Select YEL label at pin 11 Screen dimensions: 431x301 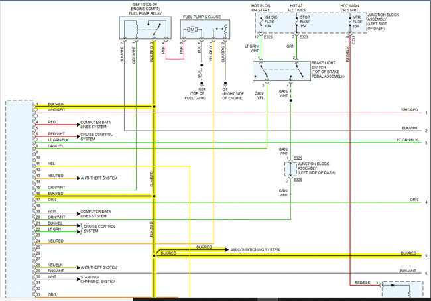coord(51,164)
